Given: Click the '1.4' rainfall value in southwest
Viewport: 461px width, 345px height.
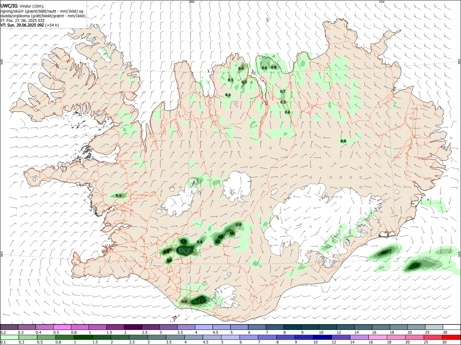Looking at the screenshot, I should point(167,252).
